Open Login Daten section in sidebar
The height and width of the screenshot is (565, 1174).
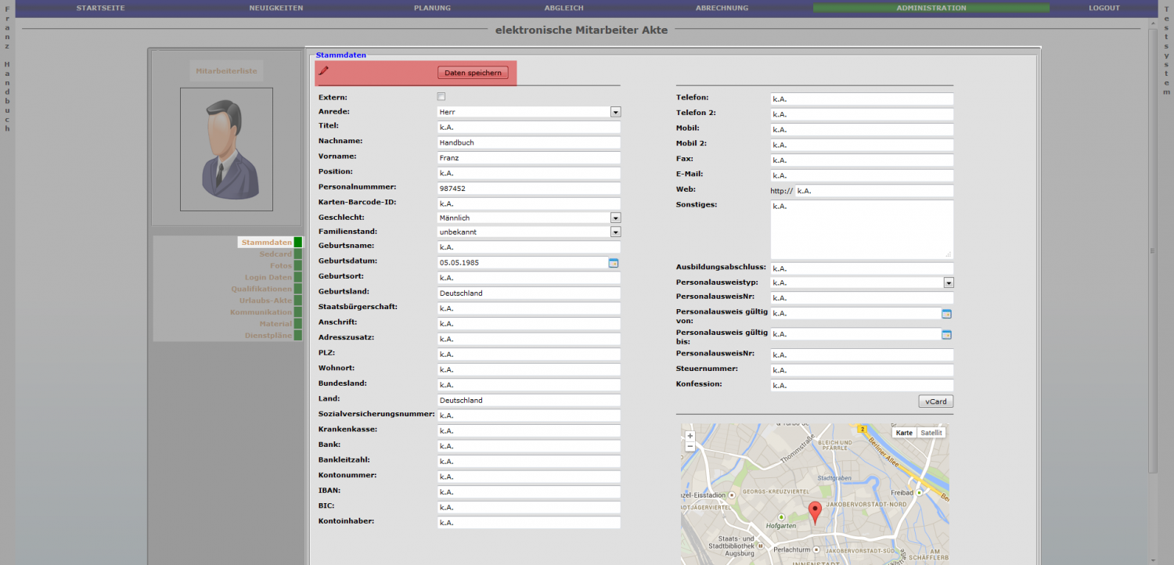click(x=268, y=277)
